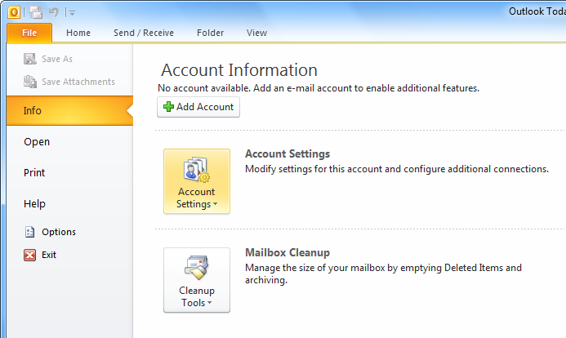Image resolution: width=566 pixels, height=338 pixels.
Task: Select the Folder ribbon tab
Action: 211,33
